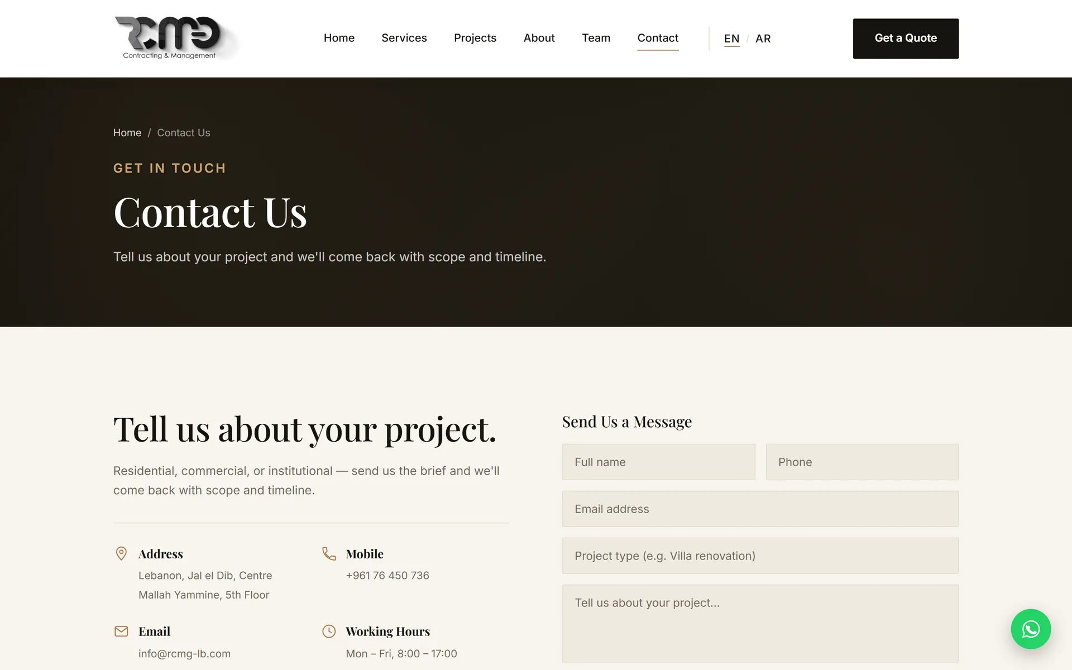Click the 'Tell us about your project.' heading

pyautogui.click(x=305, y=429)
